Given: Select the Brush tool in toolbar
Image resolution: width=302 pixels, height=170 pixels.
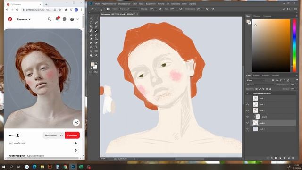Looking at the screenshot, I should (96, 30).
